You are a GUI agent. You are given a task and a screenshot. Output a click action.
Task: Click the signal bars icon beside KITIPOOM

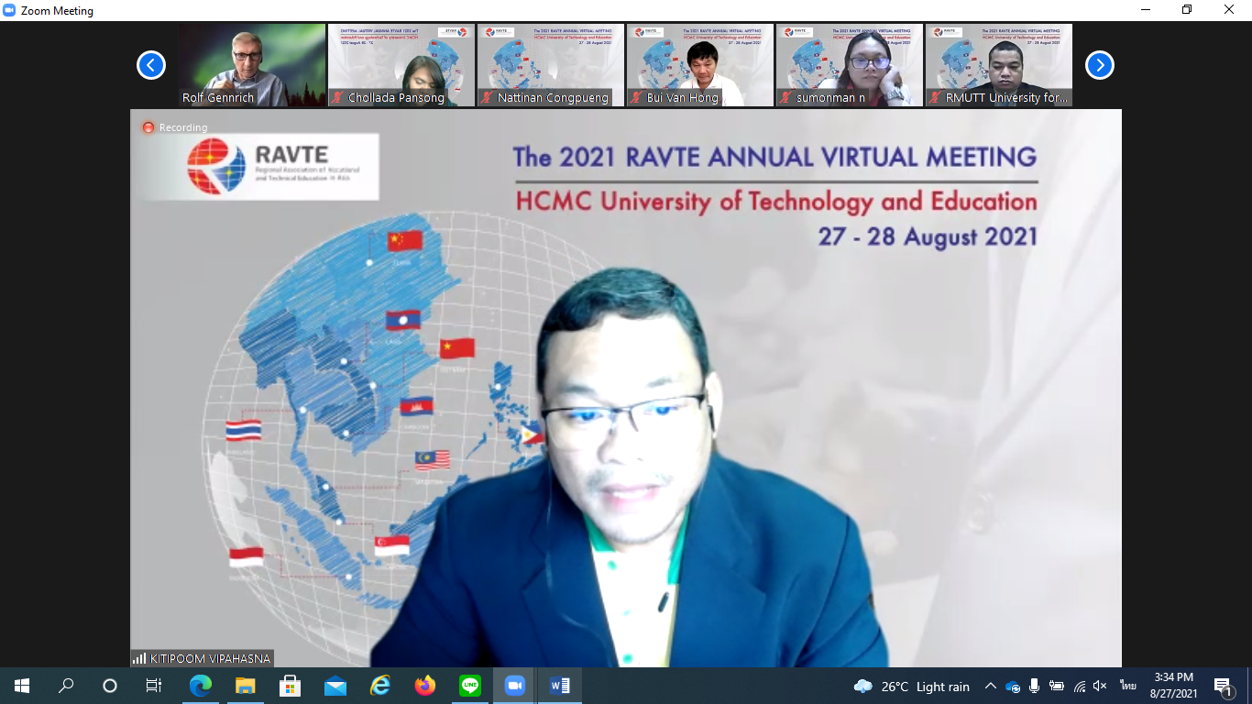(139, 658)
